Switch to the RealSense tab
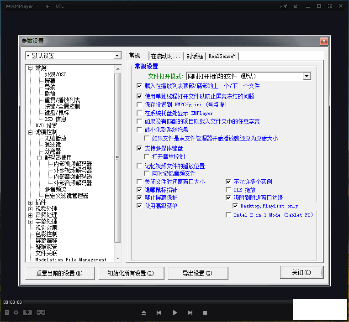The height and width of the screenshot is (322, 349). coord(222,56)
